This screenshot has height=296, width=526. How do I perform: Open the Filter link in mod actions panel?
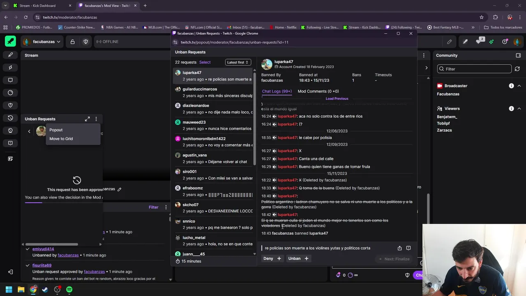pyautogui.click(x=153, y=207)
